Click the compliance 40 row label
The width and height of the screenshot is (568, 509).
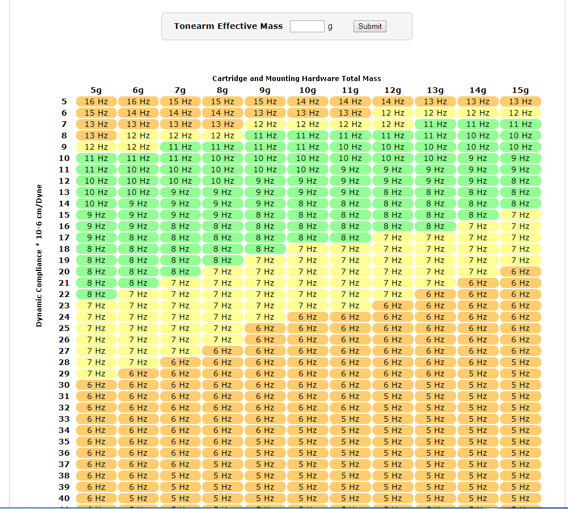64,498
